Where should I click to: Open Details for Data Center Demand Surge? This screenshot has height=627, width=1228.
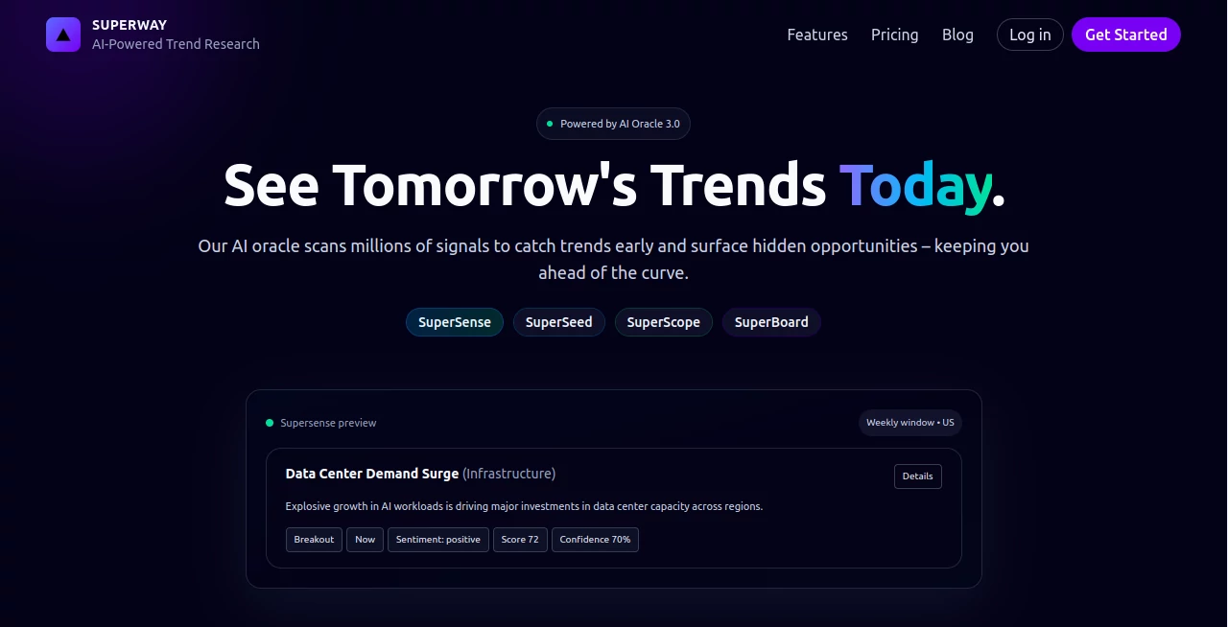(917, 476)
